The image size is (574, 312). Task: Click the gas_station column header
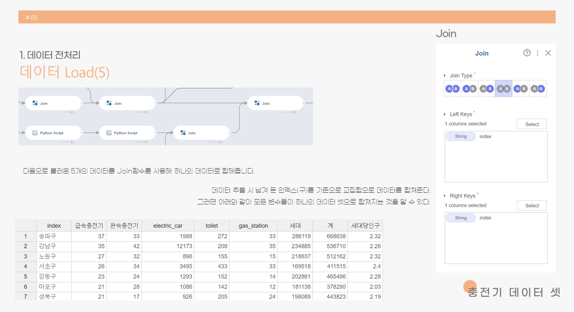point(253,225)
